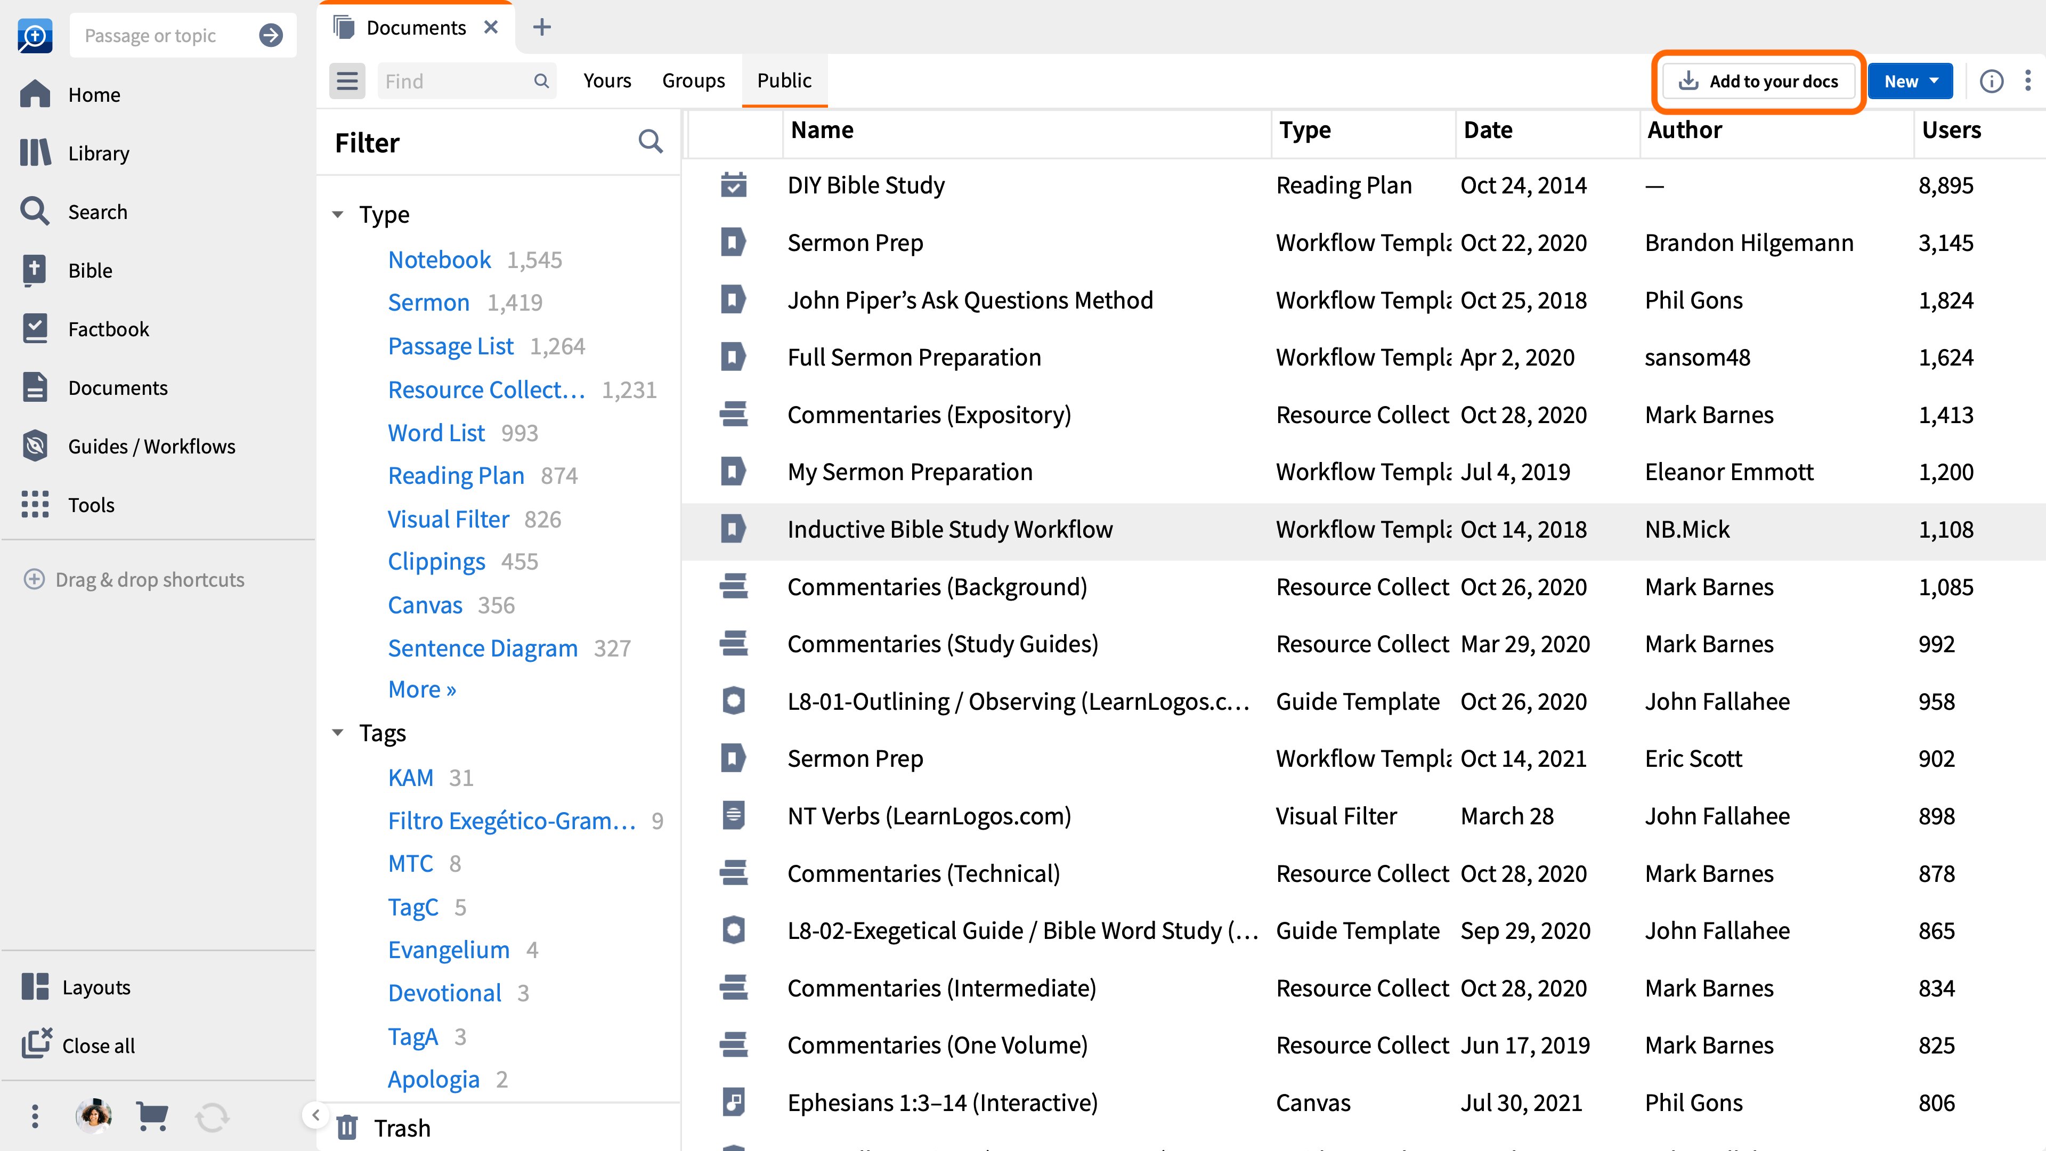Switch to the Yours tab
The width and height of the screenshot is (2046, 1151).
point(607,80)
